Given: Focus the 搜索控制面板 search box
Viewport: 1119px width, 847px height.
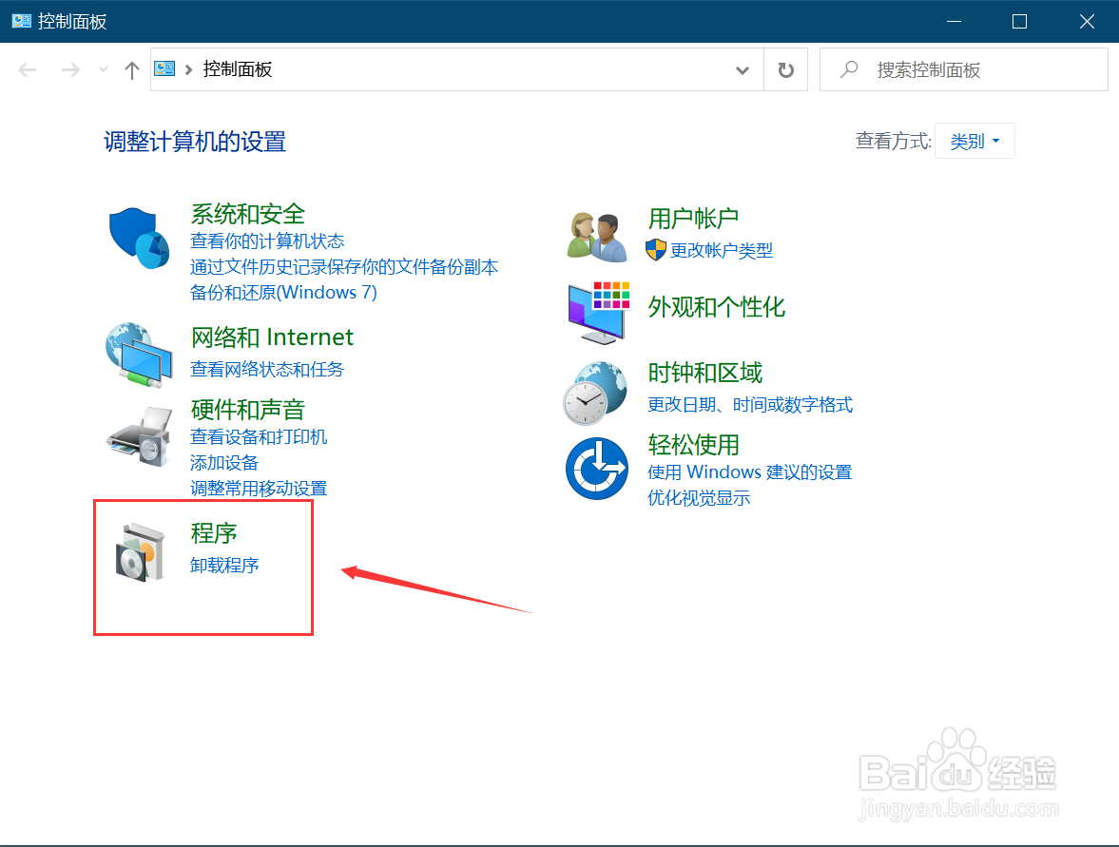Looking at the screenshot, I should click(963, 70).
